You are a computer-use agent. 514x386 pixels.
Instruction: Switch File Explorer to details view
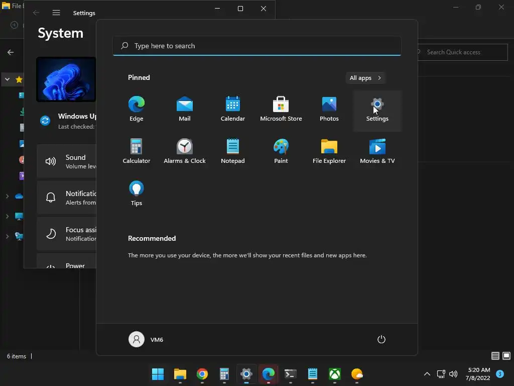pyautogui.click(x=495, y=356)
